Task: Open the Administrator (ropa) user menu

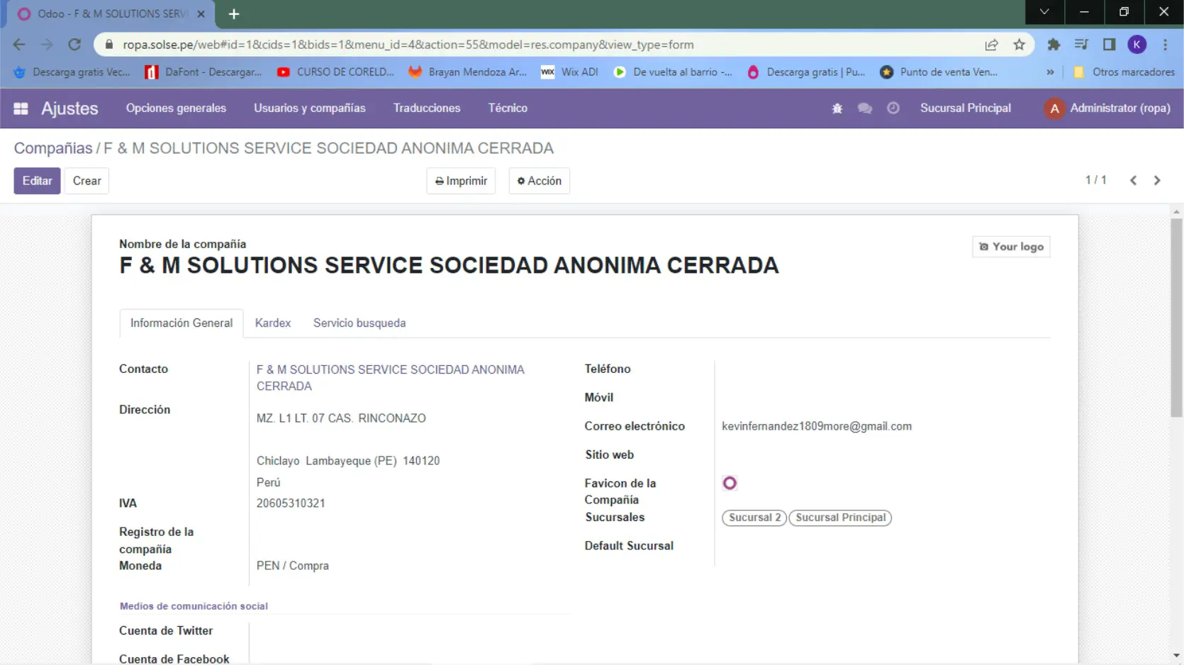Action: [1107, 108]
